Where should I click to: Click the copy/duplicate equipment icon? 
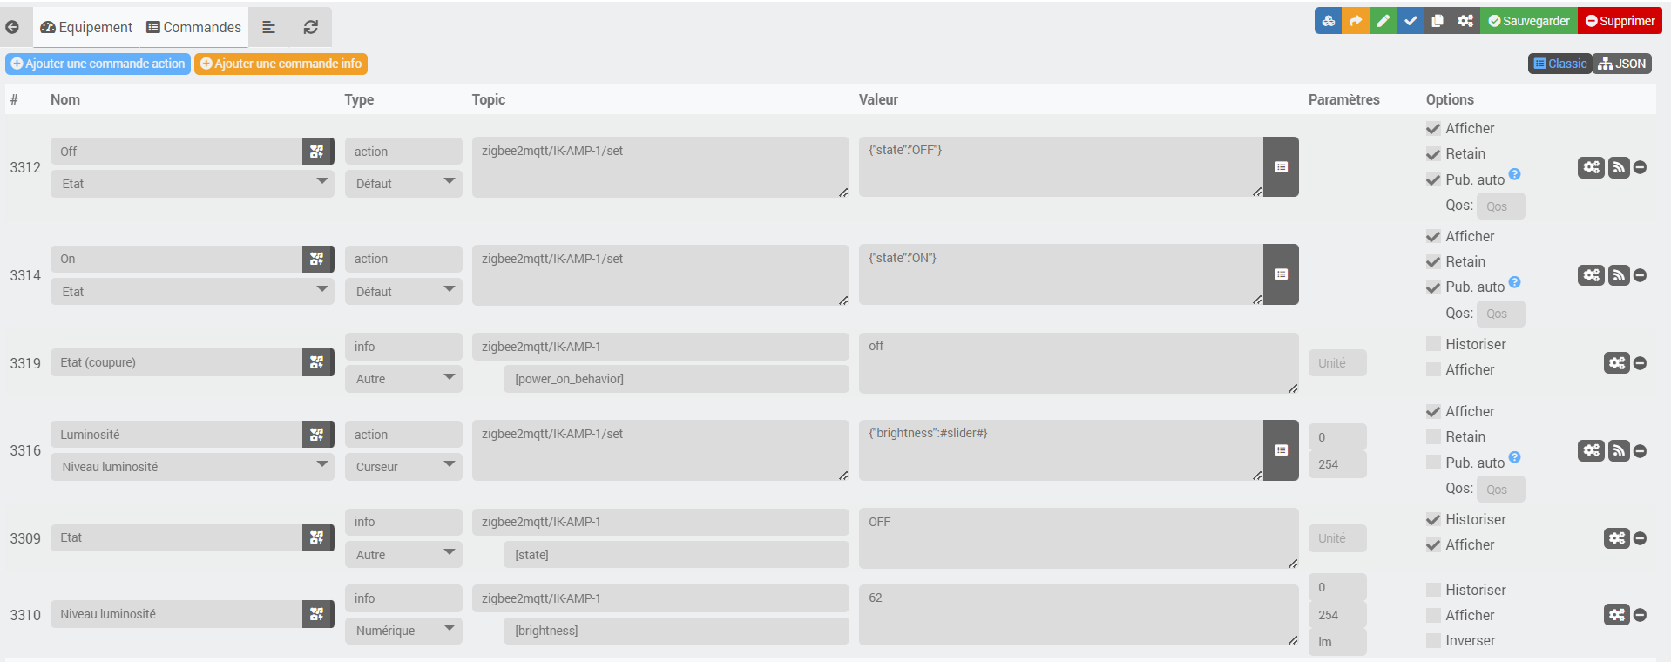(x=1438, y=21)
